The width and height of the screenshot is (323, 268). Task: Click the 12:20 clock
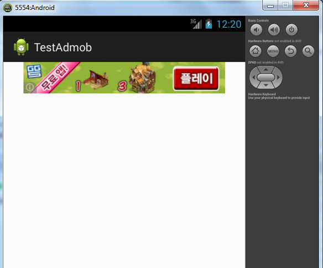(229, 24)
